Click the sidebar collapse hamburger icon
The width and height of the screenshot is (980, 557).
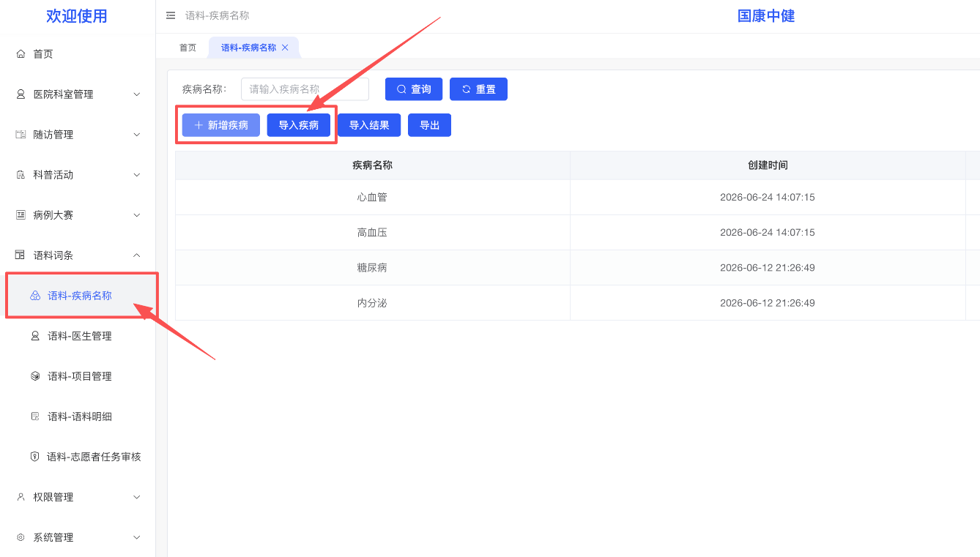pos(171,15)
